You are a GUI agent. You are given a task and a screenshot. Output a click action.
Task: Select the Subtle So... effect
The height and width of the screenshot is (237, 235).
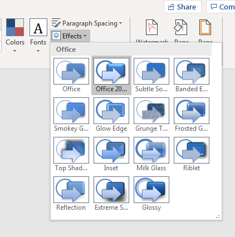click(151, 75)
